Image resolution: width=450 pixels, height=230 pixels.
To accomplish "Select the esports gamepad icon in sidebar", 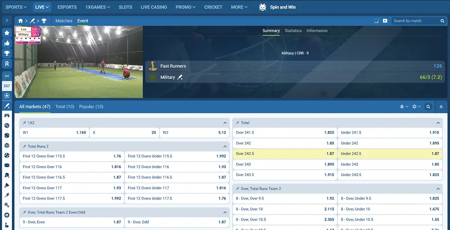I will coord(7,115).
